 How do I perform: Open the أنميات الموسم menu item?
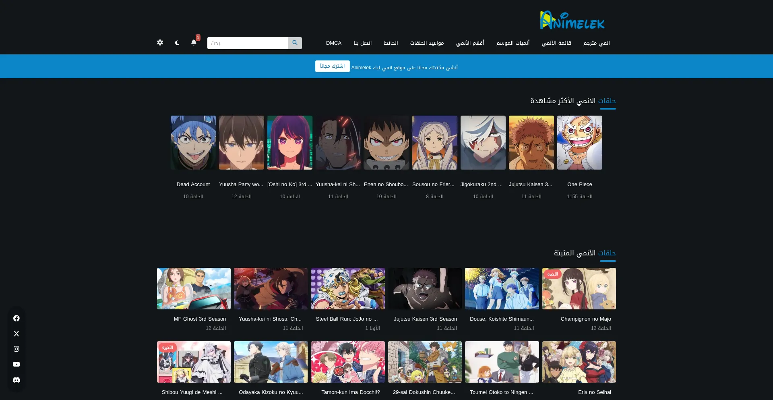[x=513, y=43]
